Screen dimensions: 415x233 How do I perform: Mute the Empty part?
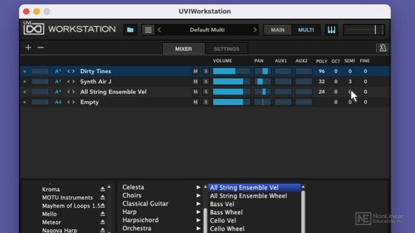click(195, 102)
